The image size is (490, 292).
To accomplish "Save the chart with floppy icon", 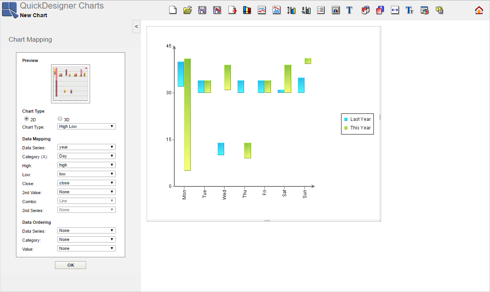I will [x=202, y=10].
